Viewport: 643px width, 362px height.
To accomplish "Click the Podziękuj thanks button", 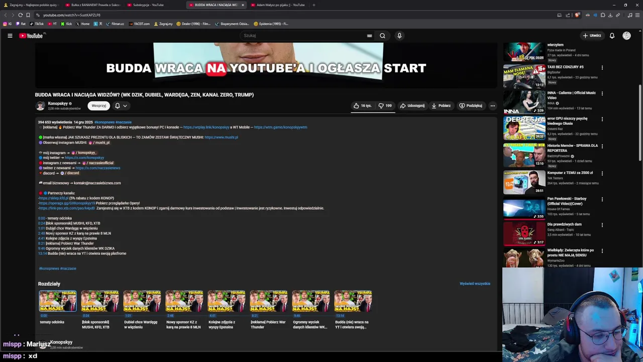I will pos(471,106).
